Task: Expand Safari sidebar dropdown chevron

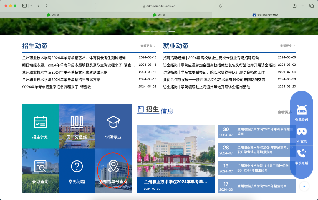Action: click(x=31, y=6)
